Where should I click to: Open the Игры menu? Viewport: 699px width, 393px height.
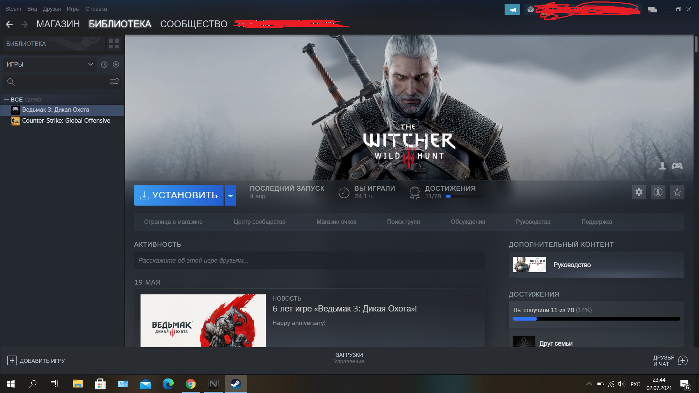coord(73,9)
